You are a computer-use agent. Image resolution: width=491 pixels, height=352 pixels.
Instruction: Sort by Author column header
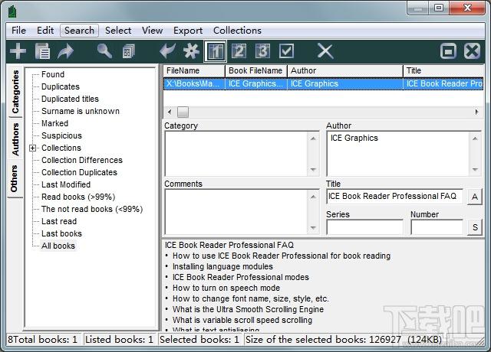tap(345, 70)
